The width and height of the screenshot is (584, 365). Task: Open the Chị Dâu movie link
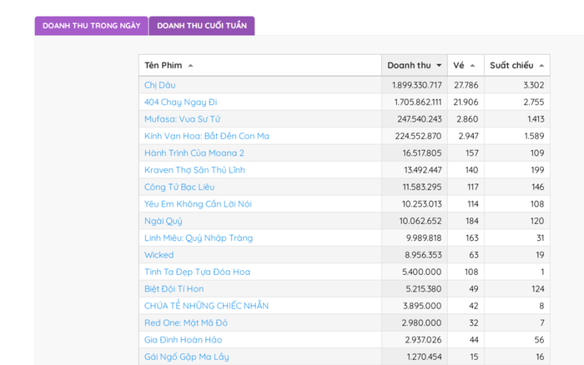click(160, 85)
